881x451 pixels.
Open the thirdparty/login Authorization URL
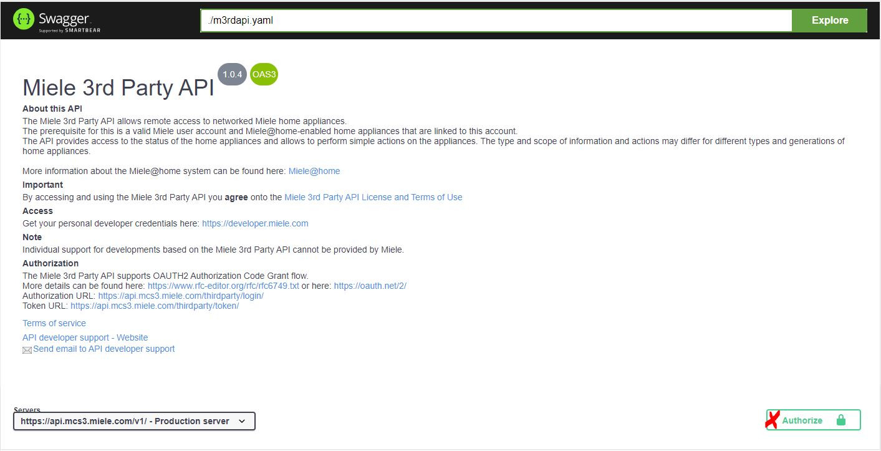click(181, 296)
